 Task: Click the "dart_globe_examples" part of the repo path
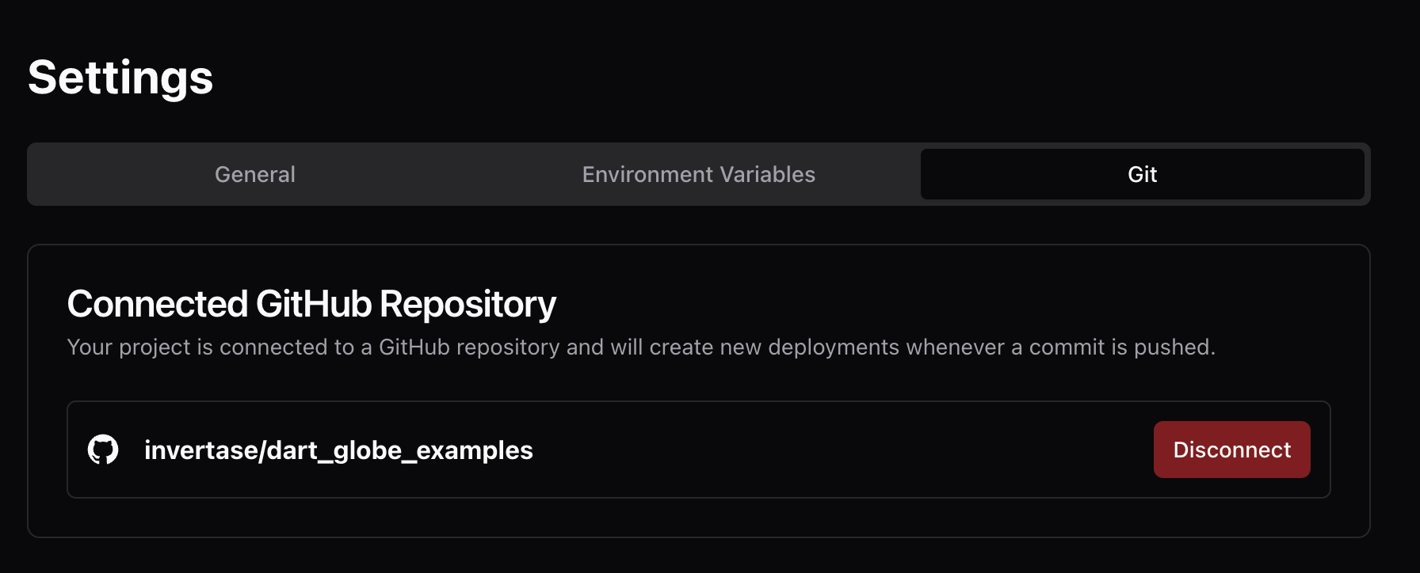[x=400, y=450]
